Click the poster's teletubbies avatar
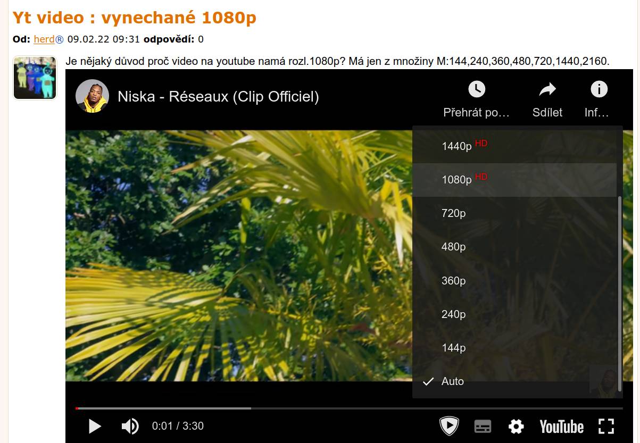 [35, 78]
